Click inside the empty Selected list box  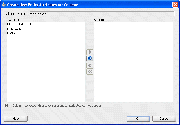coord(134,62)
